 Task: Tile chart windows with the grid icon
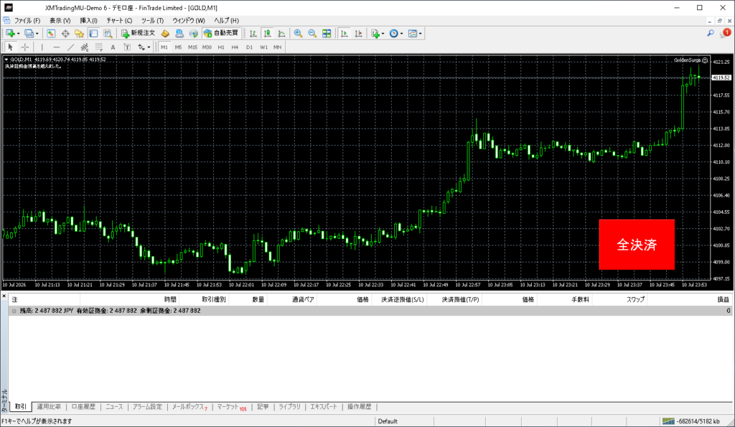point(327,33)
